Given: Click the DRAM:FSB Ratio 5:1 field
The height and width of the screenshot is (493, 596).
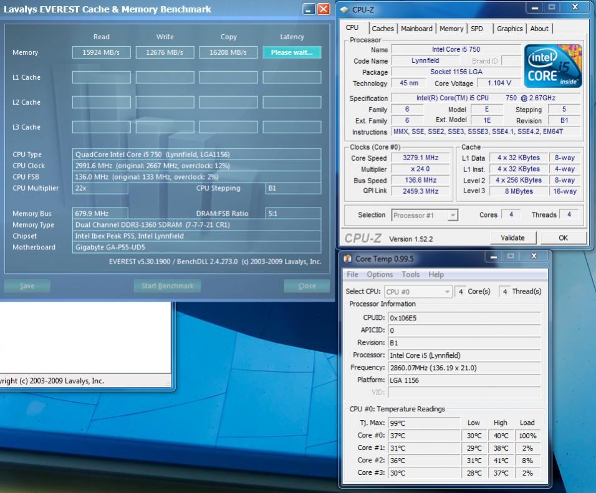Looking at the screenshot, I should 293,214.
